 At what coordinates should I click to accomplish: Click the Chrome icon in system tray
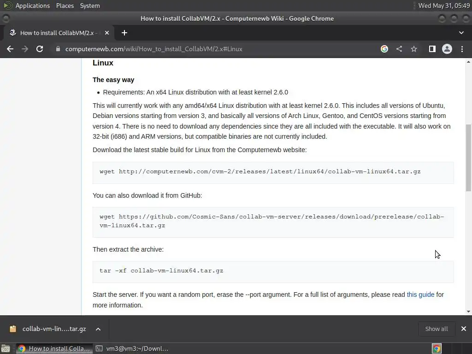click(x=437, y=348)
